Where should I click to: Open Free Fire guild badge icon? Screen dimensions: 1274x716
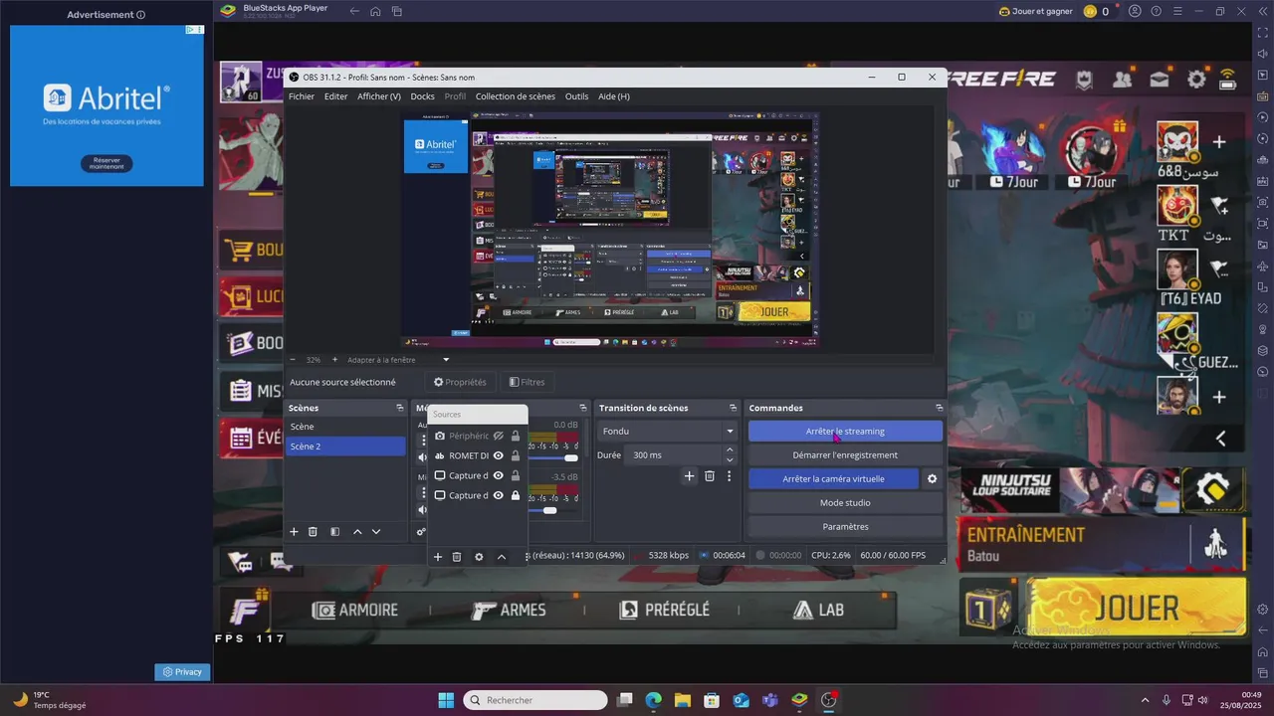(x=1084, y=79)
